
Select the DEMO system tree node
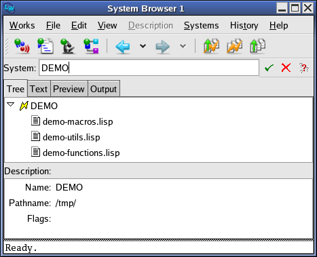44,106
